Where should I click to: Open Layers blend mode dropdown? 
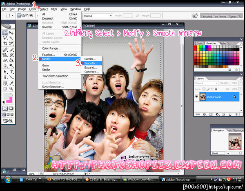(206, 83)
